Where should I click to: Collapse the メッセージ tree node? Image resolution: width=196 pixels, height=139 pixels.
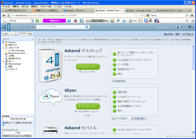coord(3,48)
